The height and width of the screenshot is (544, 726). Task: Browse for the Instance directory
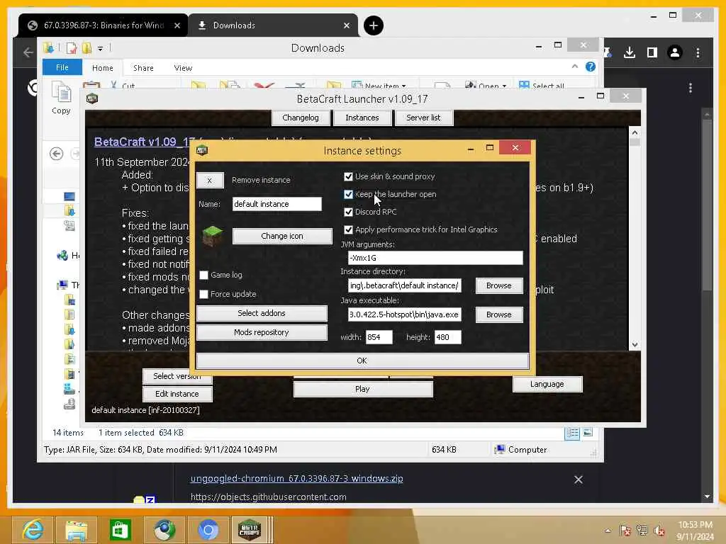pyautogui.click(x=499, y=285)
